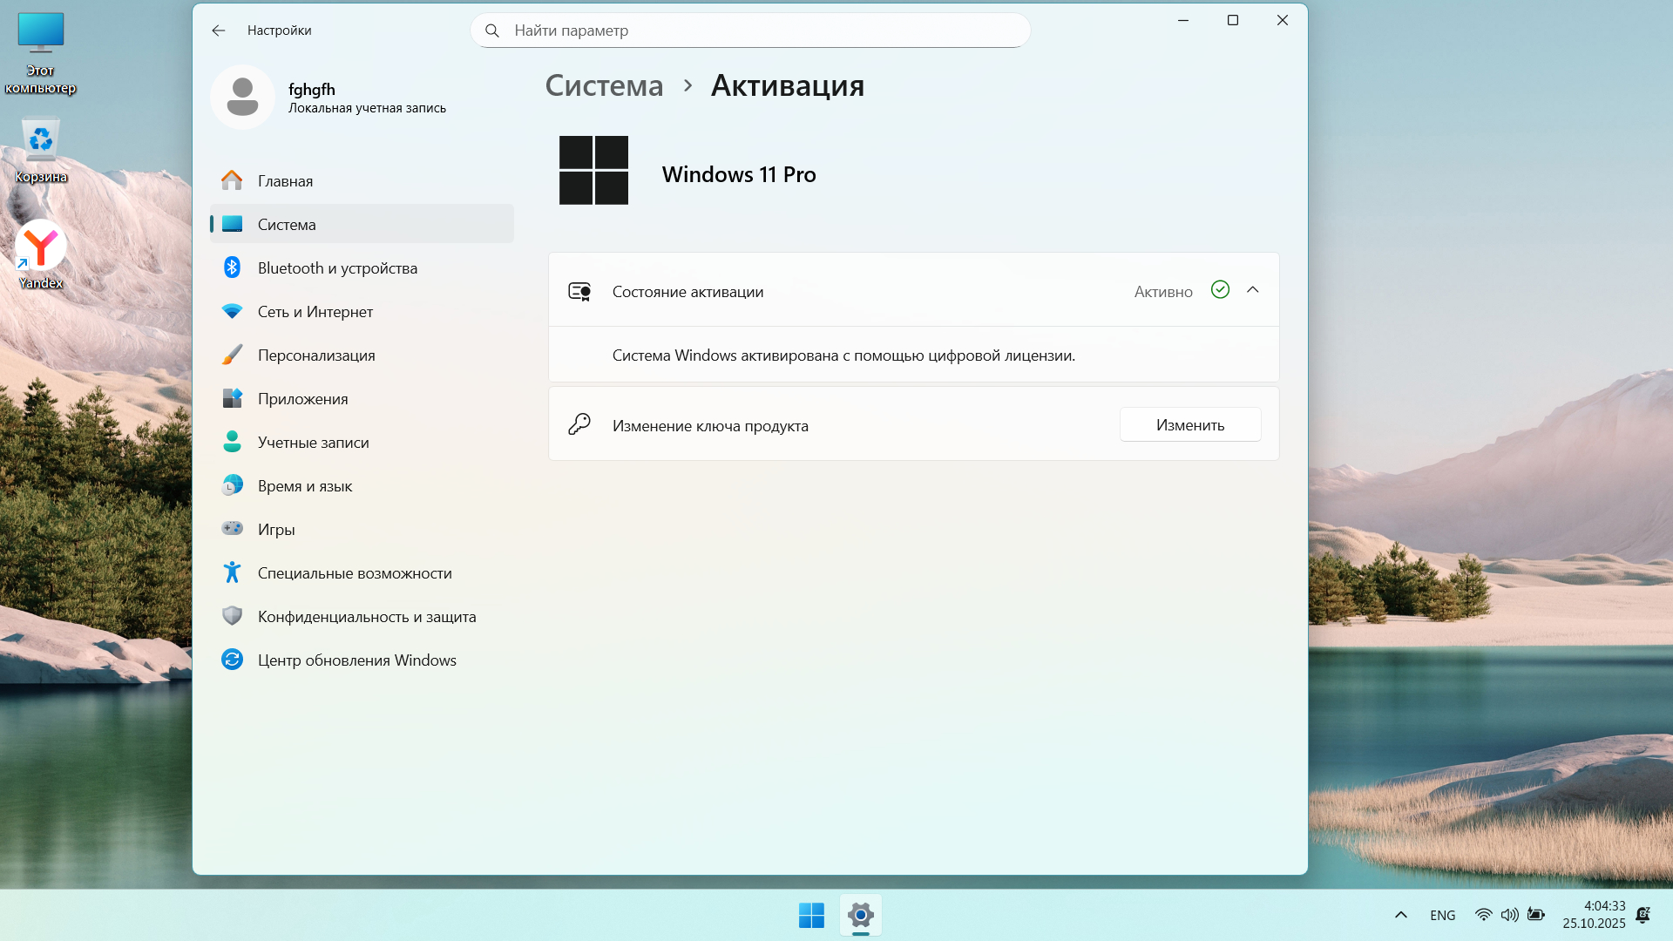Image resolution: width=1673 pixels, height=941 pixels.
Task: Click the fghgfh user account avatar
Action: click(242, 97)
